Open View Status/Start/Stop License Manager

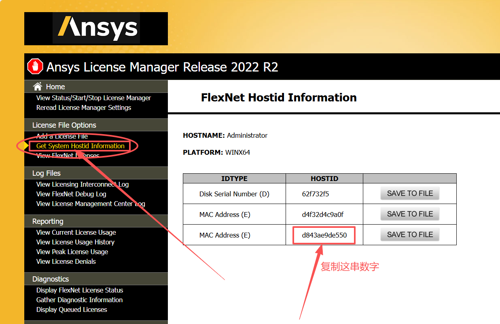93,98
